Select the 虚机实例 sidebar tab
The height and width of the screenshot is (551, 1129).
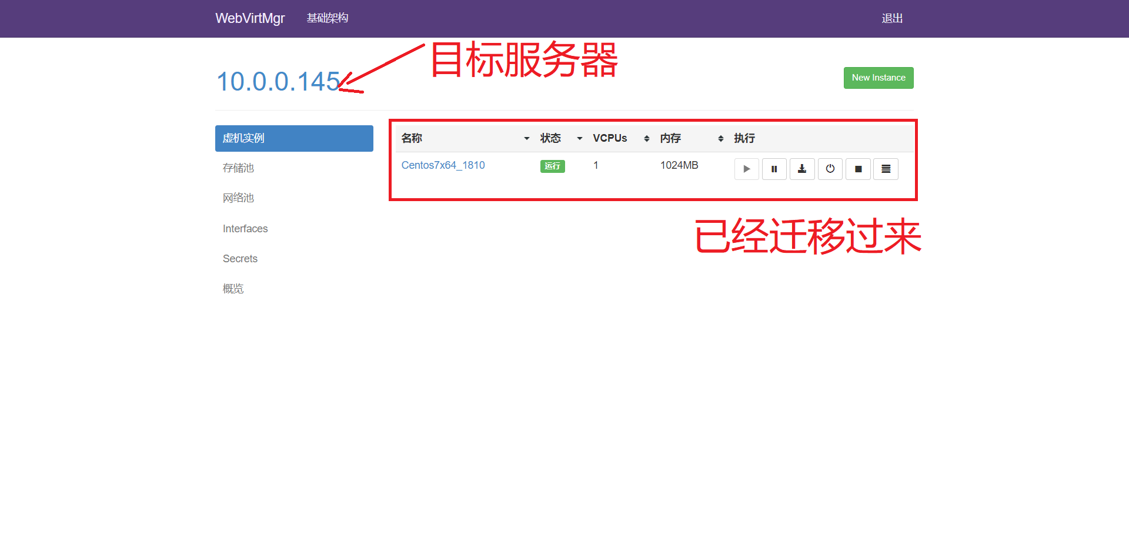point(294,138)
